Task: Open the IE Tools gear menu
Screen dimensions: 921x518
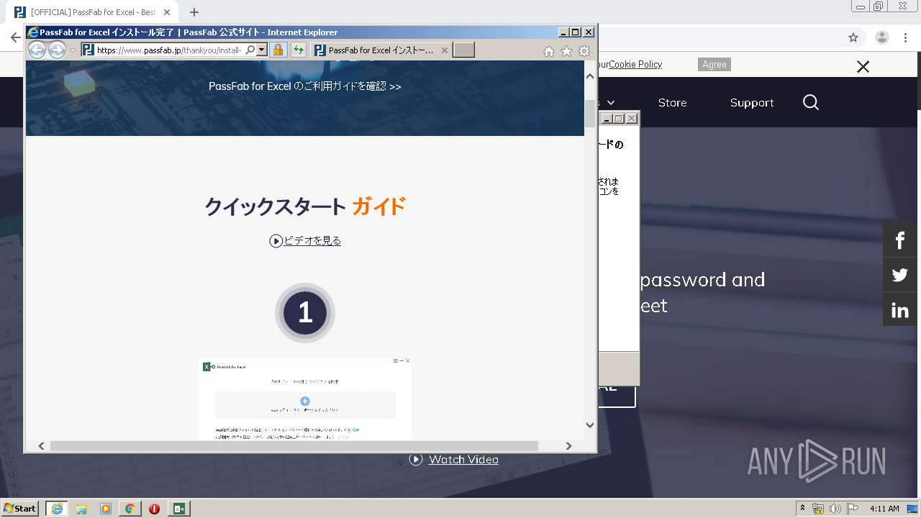Action: coord(584,51)
